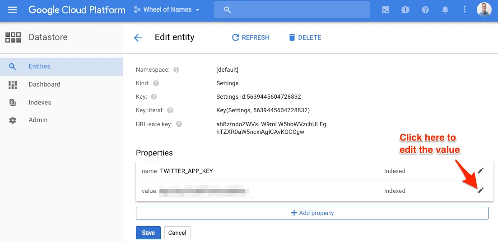This screenshot has width=498, height=242.
Task: Open the user account avatar
Action: [484, 10]
